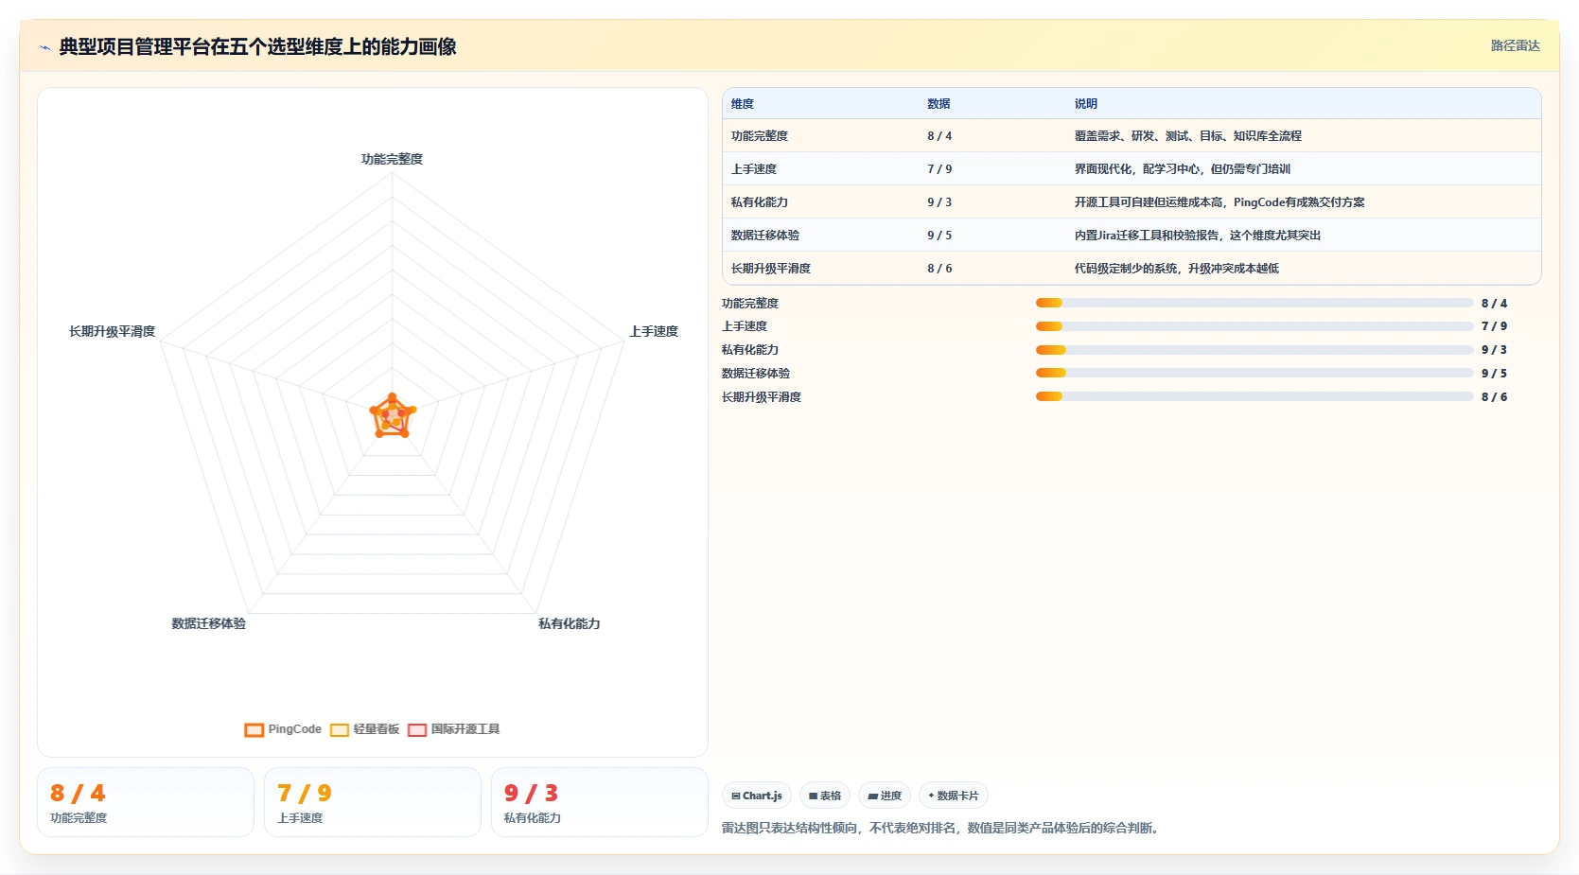Viewport: 1579px width, 875px height.
Task: Click the 长期升级平滑度 axis label on the radar
Action: click(112, 331)
